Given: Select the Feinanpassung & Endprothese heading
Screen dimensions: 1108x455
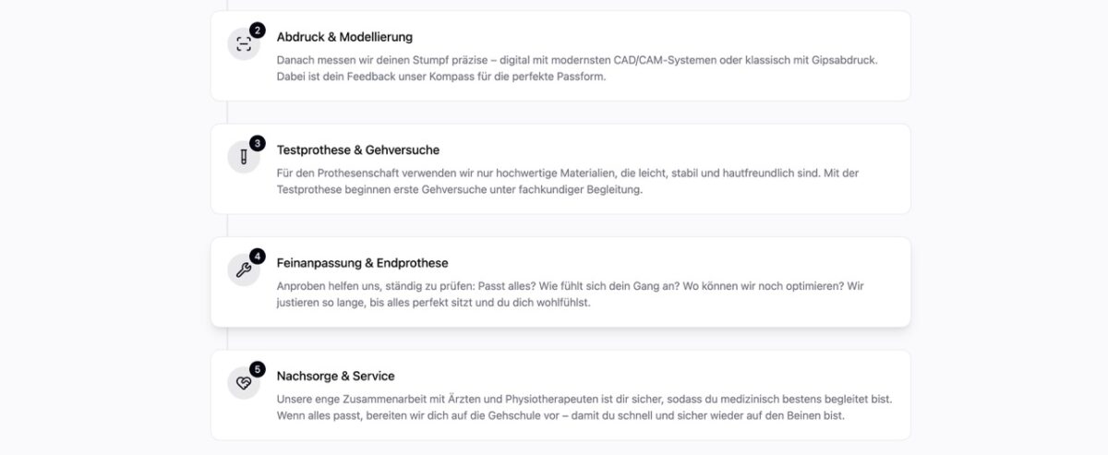Looking at the screenshot, I should pyautogui.click(x=362, y=263).
